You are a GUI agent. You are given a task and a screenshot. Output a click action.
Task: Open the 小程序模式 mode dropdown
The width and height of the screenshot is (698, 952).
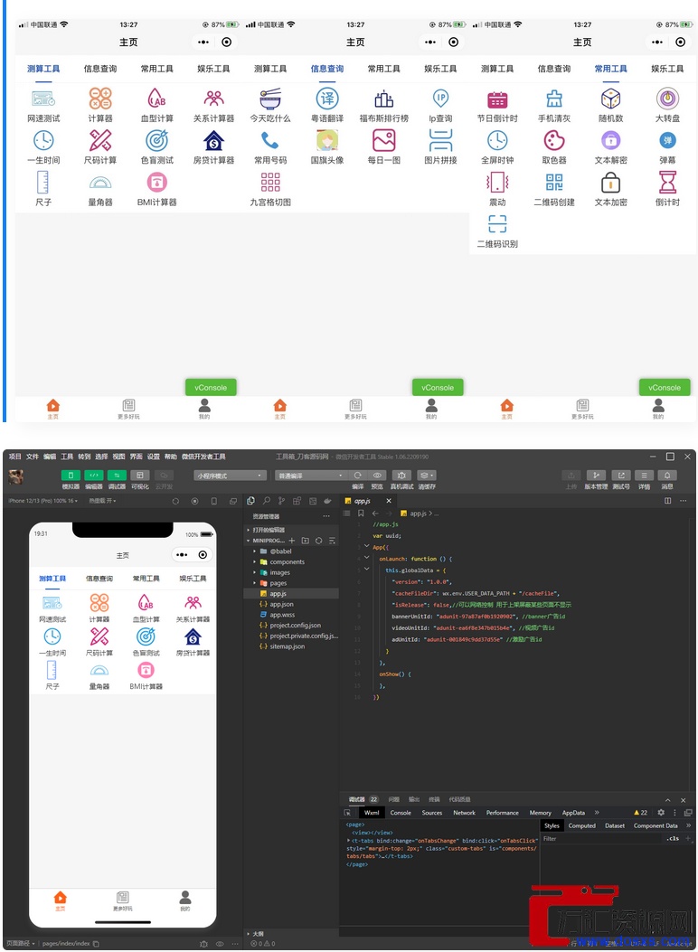(x=231, y=476)
